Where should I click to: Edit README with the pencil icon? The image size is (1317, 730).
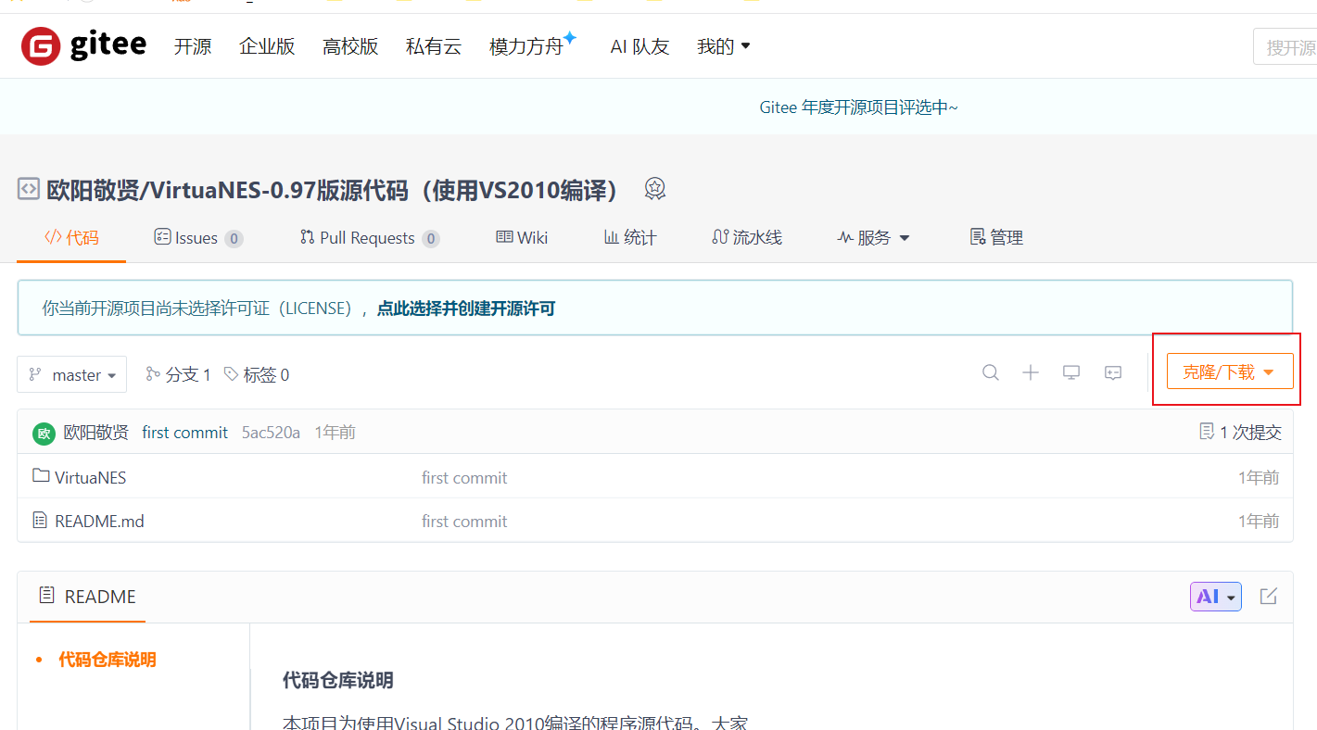point(1269,596)
